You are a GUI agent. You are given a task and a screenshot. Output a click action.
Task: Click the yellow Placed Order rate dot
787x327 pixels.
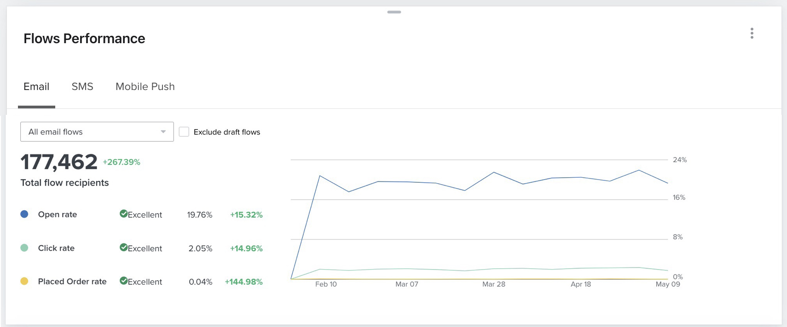tap(24, 281)
